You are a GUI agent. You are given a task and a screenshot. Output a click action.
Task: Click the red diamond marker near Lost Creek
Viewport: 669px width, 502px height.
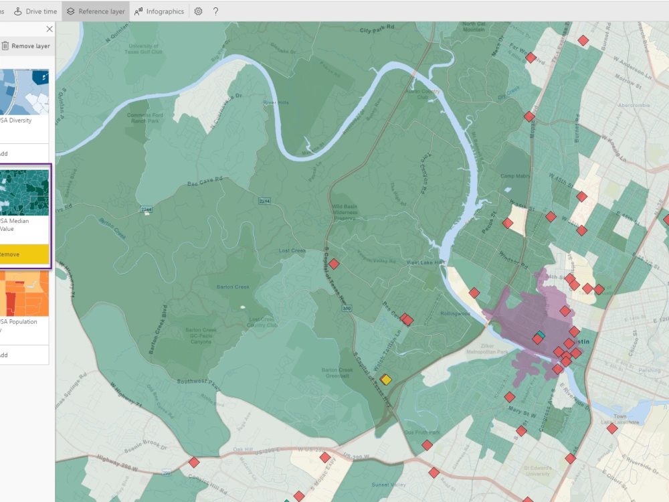335,263
